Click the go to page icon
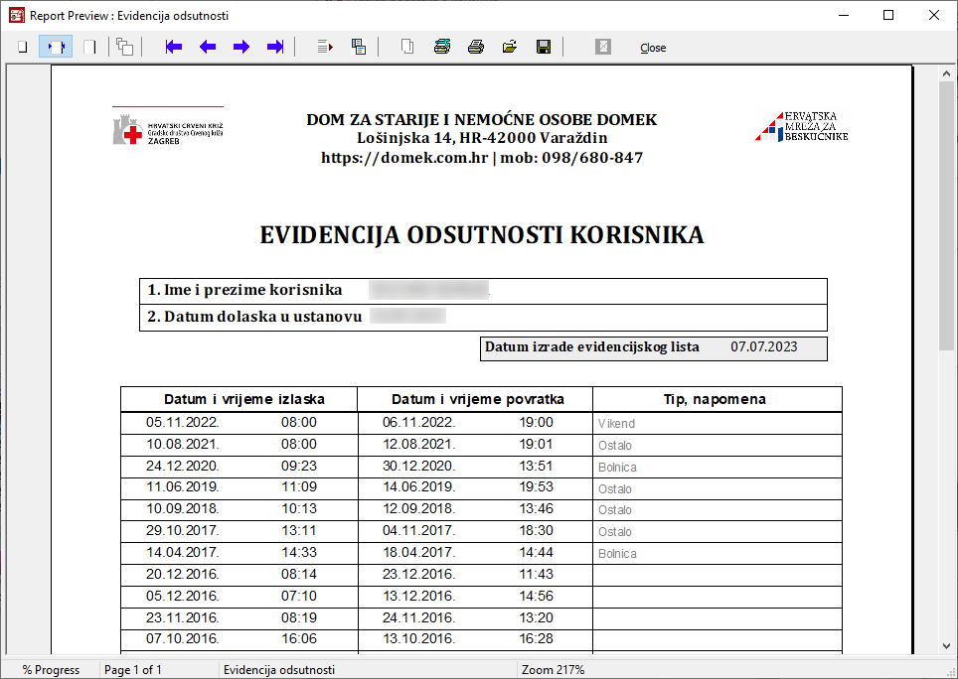Screen dimensions: 958x679 [325, 47]
